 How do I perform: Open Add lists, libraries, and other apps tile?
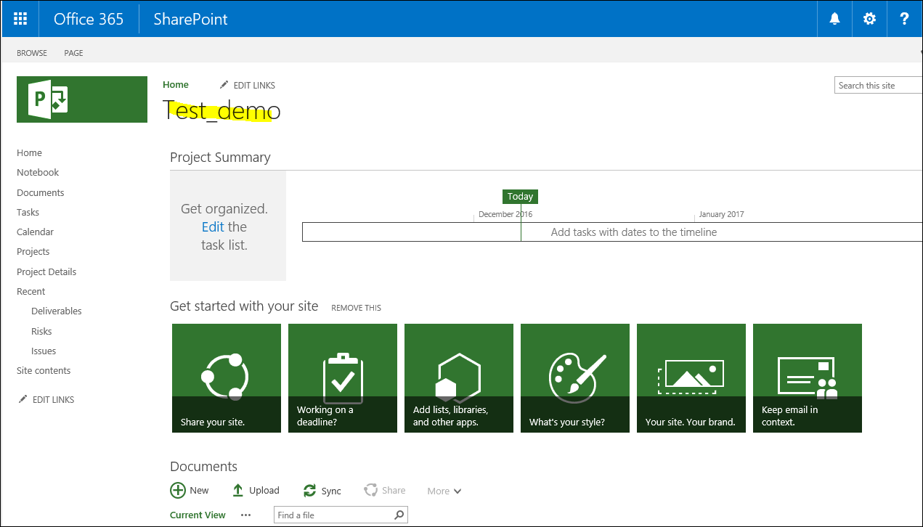(459, 378)
